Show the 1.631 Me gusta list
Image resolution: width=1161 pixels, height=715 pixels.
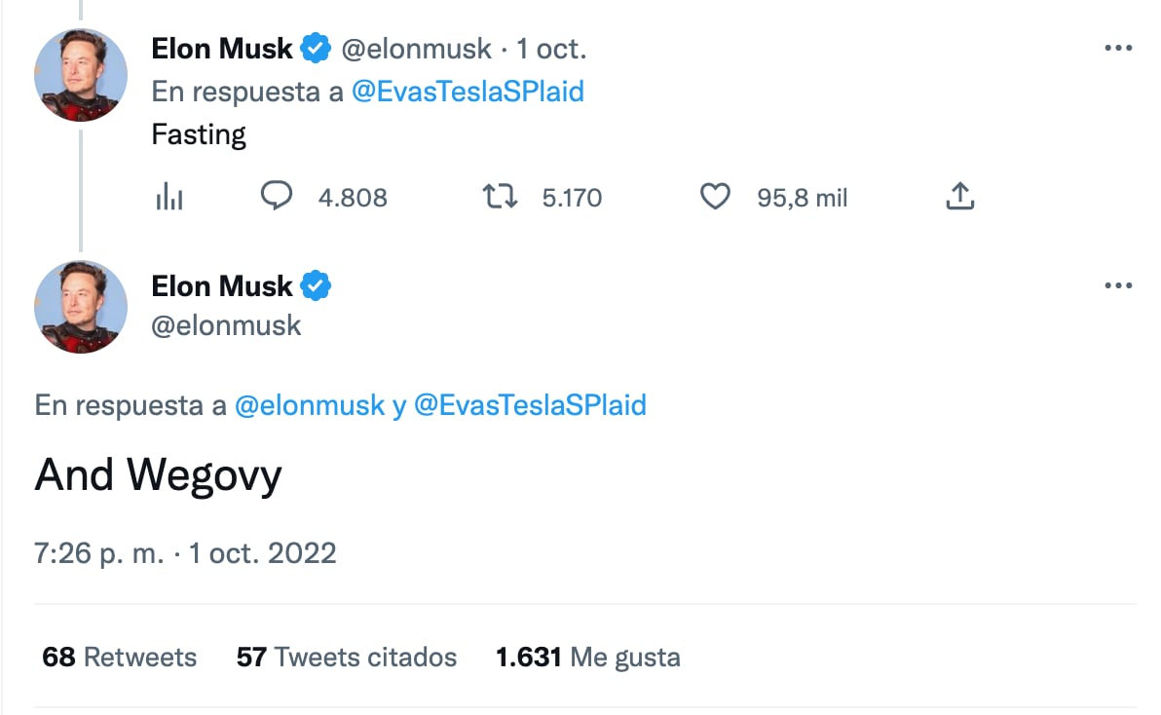(x=587, y=657)
